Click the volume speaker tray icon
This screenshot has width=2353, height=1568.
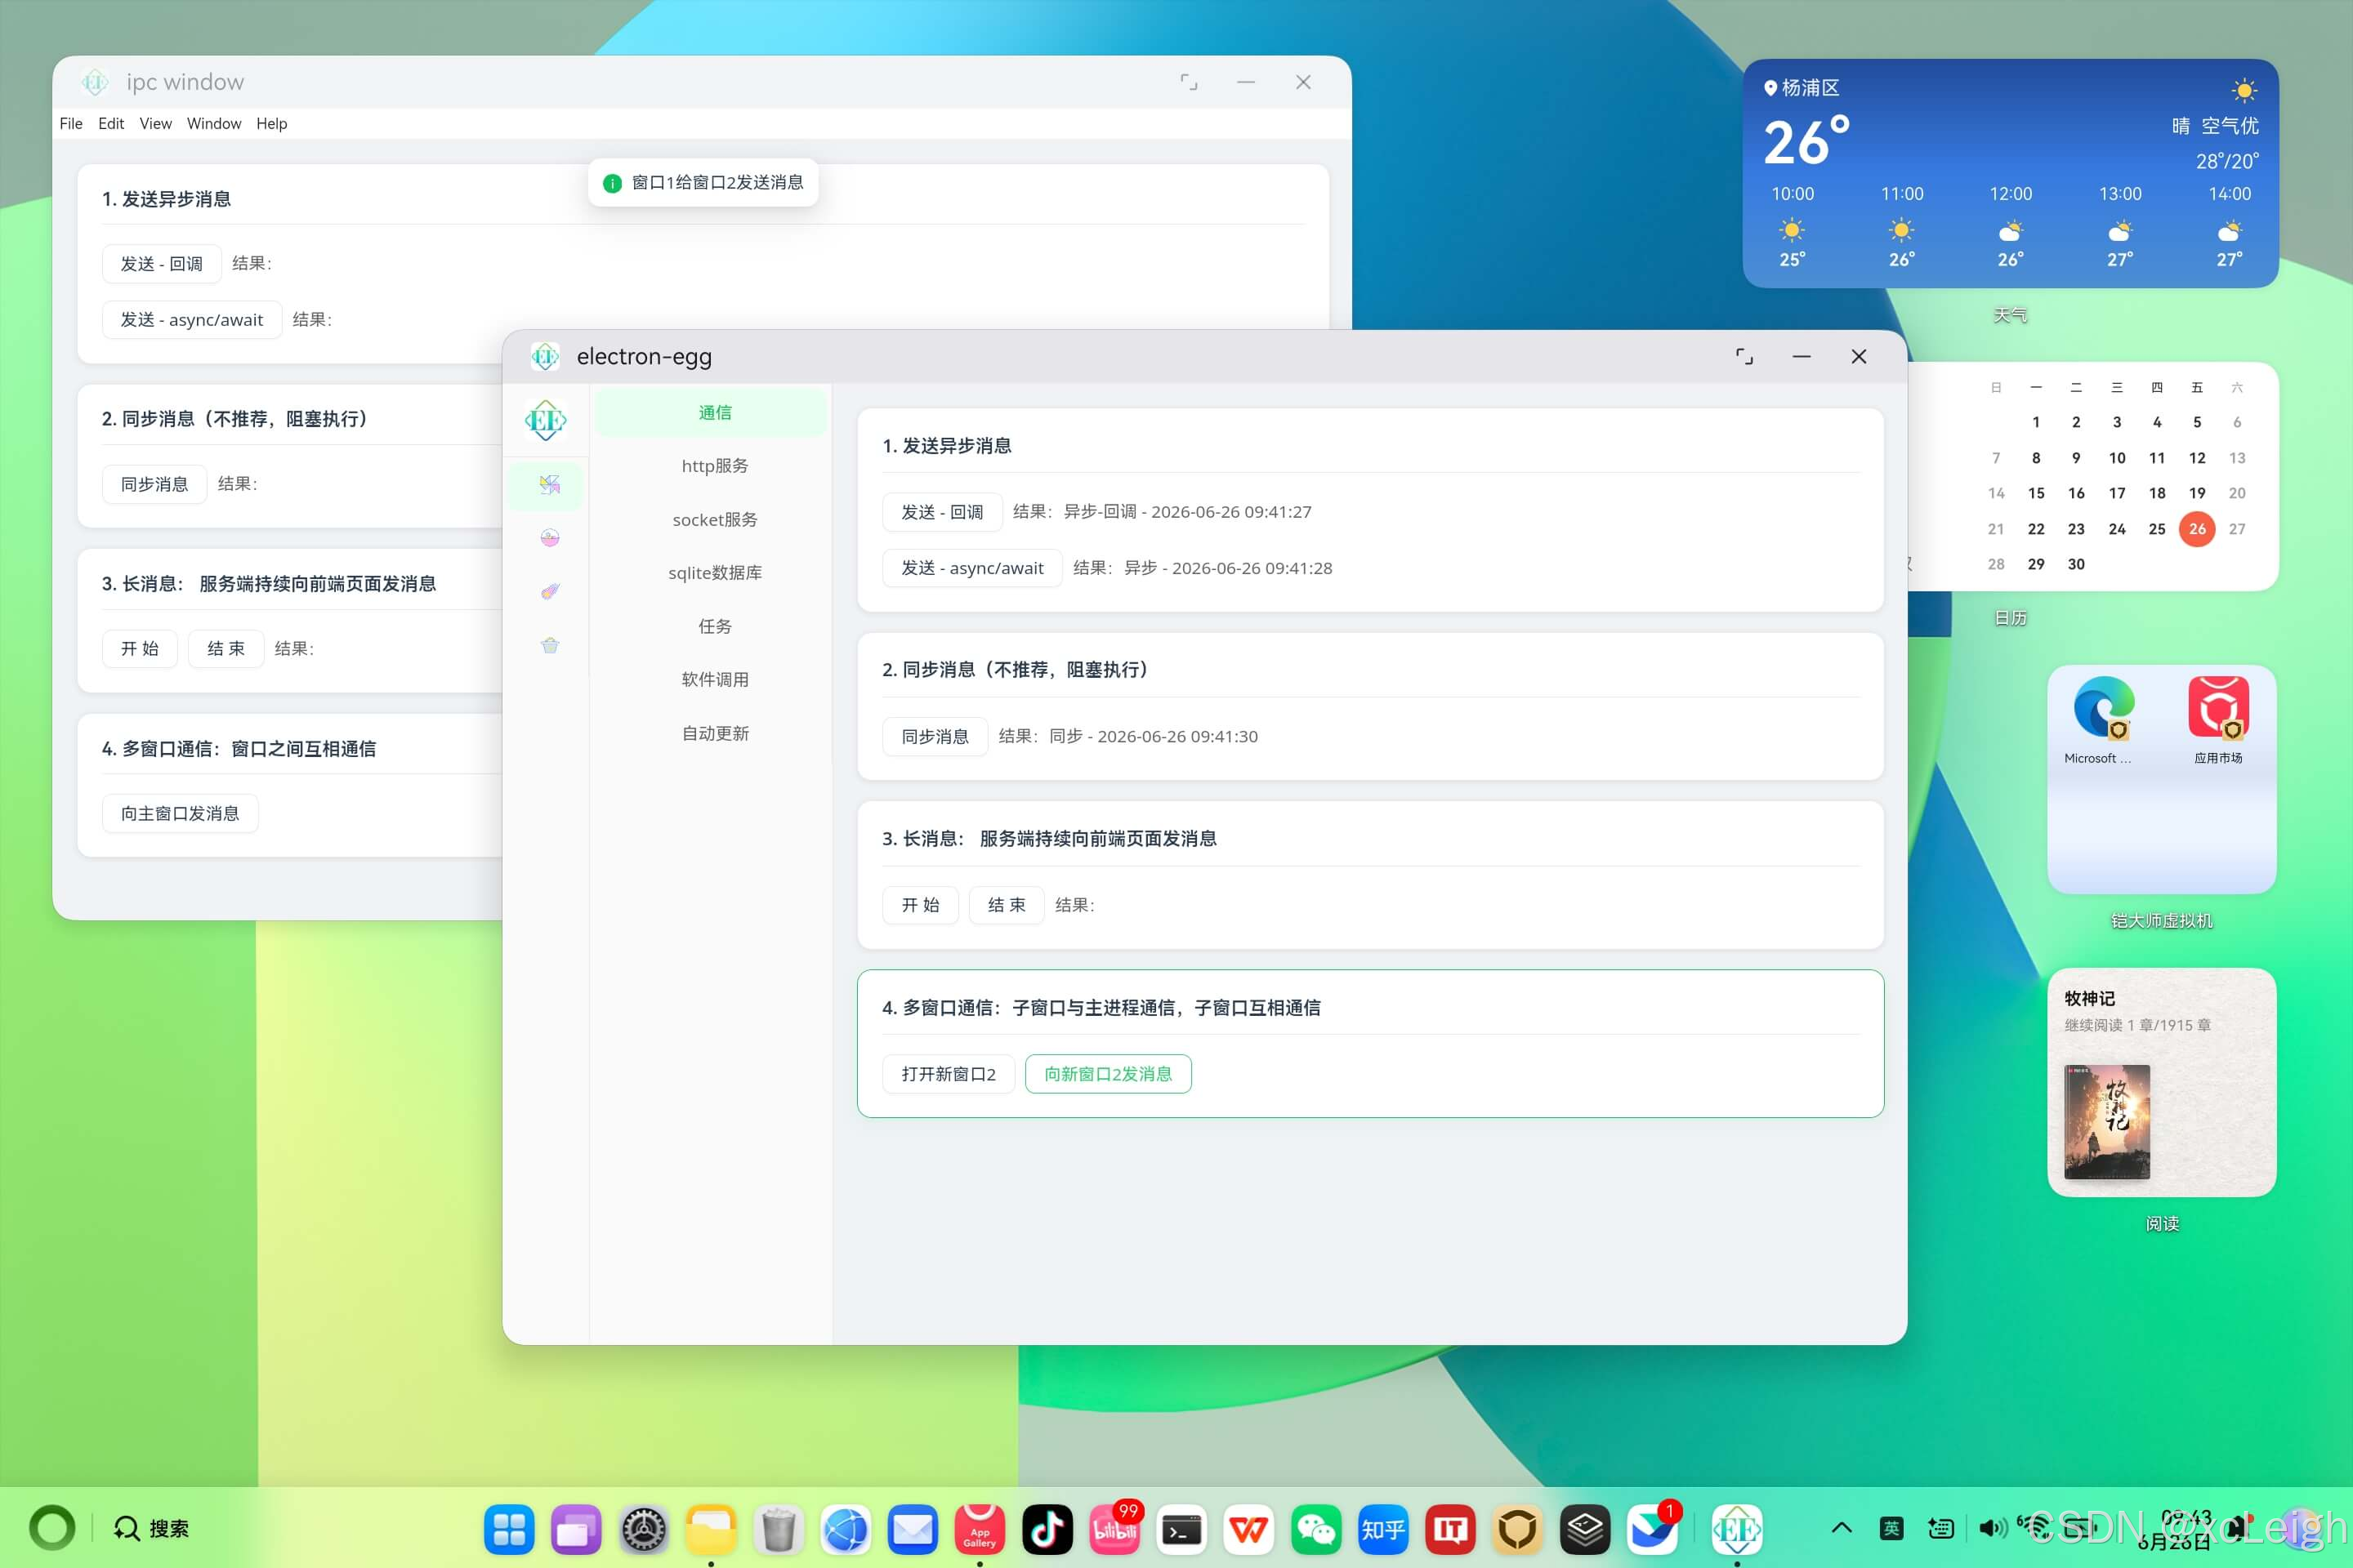[x=1992, y=1528]
